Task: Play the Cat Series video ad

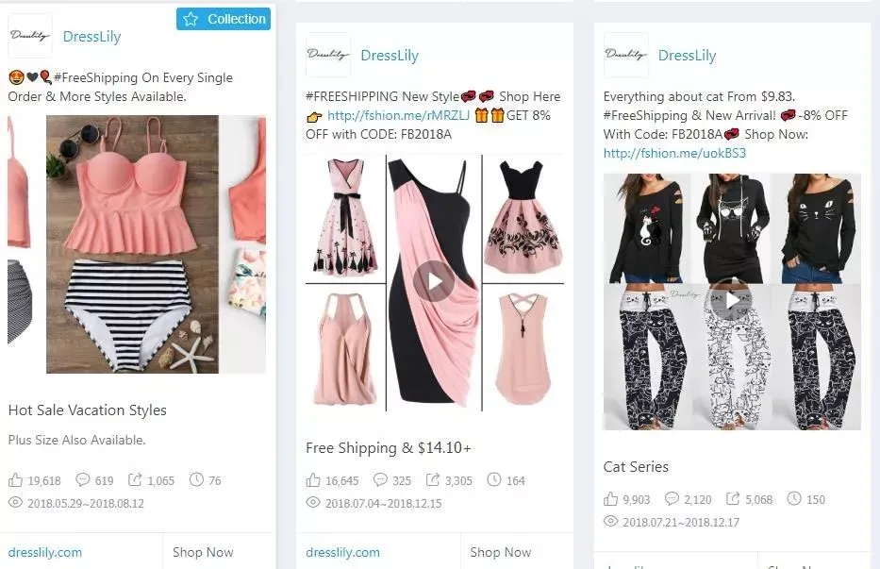Action: (731, 301)
